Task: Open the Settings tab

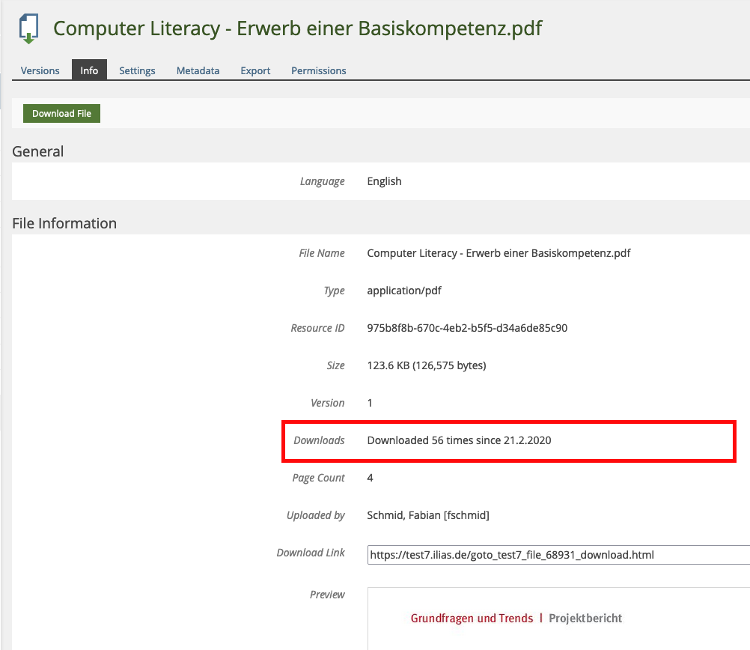Action: [137, 70]
